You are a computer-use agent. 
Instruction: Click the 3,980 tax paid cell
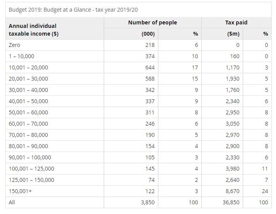click(232, 169)
